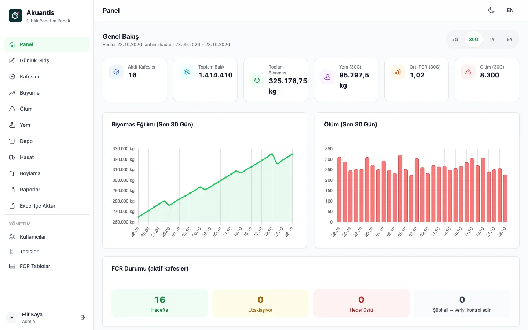Click the 8.300 Ölüm value
Screen dimensions: 528x330
click(489, 75)
